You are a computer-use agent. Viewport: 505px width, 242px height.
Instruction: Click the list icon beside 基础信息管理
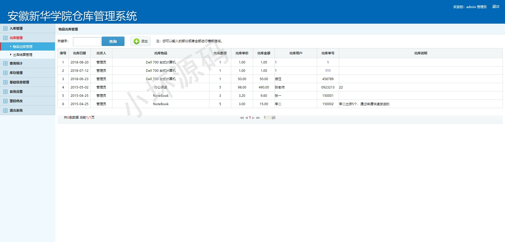tap(5, 82)
